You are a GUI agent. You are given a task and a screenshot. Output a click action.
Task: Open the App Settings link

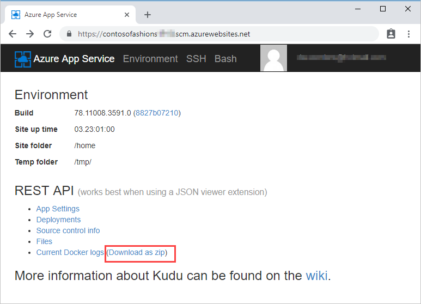(58, 209)
